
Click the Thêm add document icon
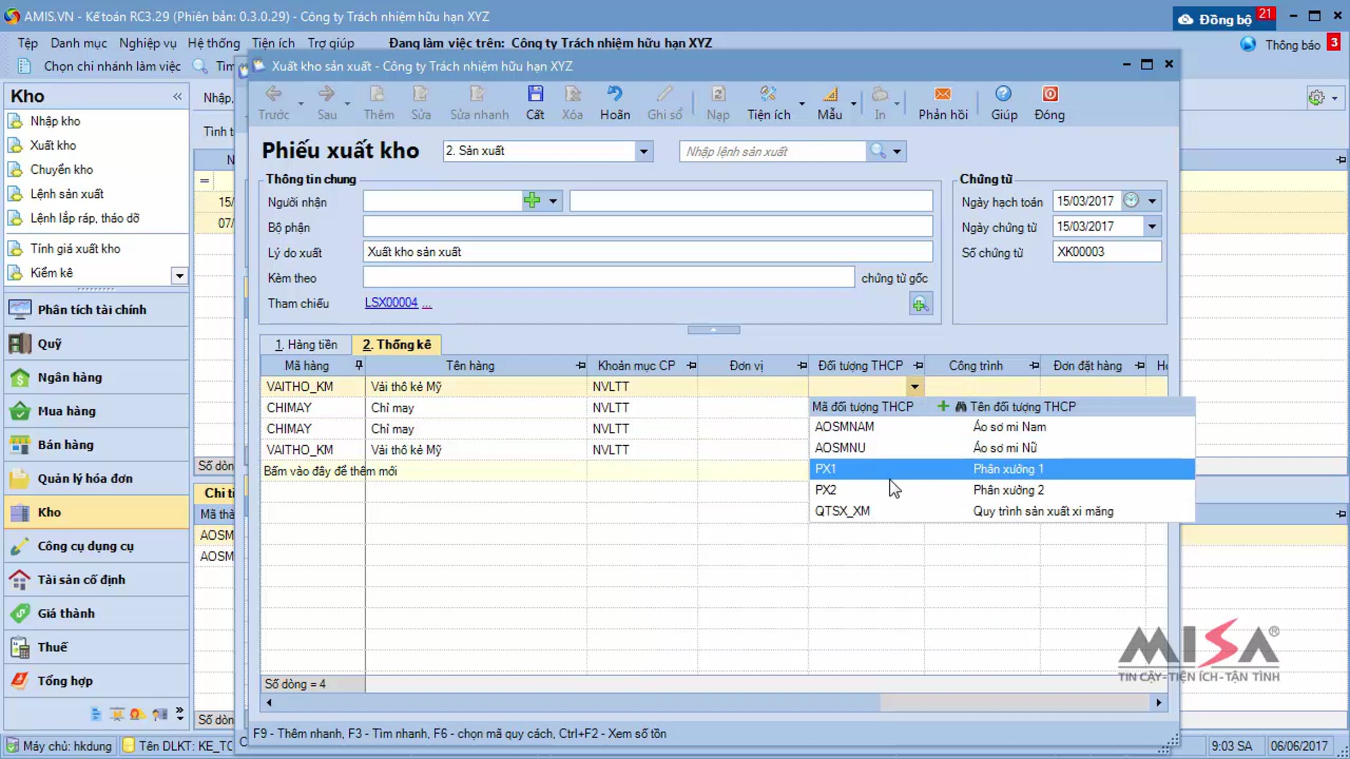(377, 94)
